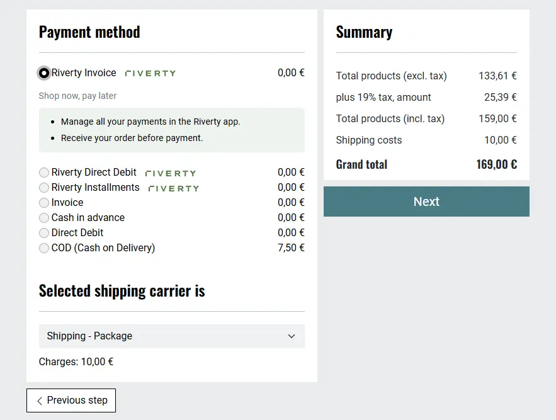556x420 pixels.
Task: Click 'Total products (incl. tax)' label
Action: click(x=390, y=118)
